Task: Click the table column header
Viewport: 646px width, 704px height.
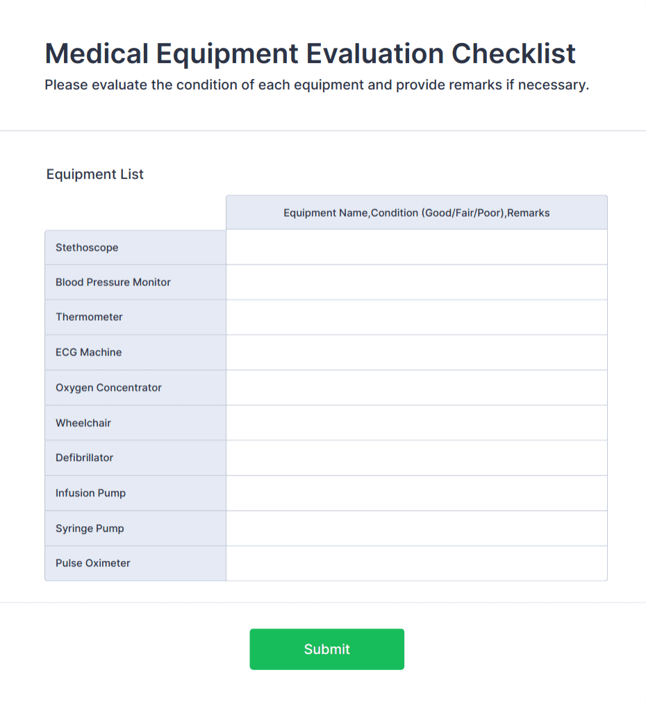Action: pos(416,212)
